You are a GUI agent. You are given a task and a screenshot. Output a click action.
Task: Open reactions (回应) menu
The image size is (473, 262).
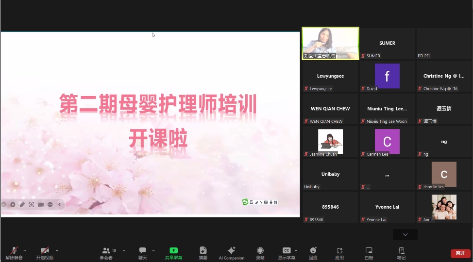(313, 251)
